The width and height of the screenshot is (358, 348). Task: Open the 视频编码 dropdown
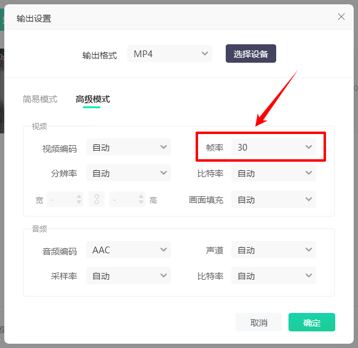[x=129, y=147]
